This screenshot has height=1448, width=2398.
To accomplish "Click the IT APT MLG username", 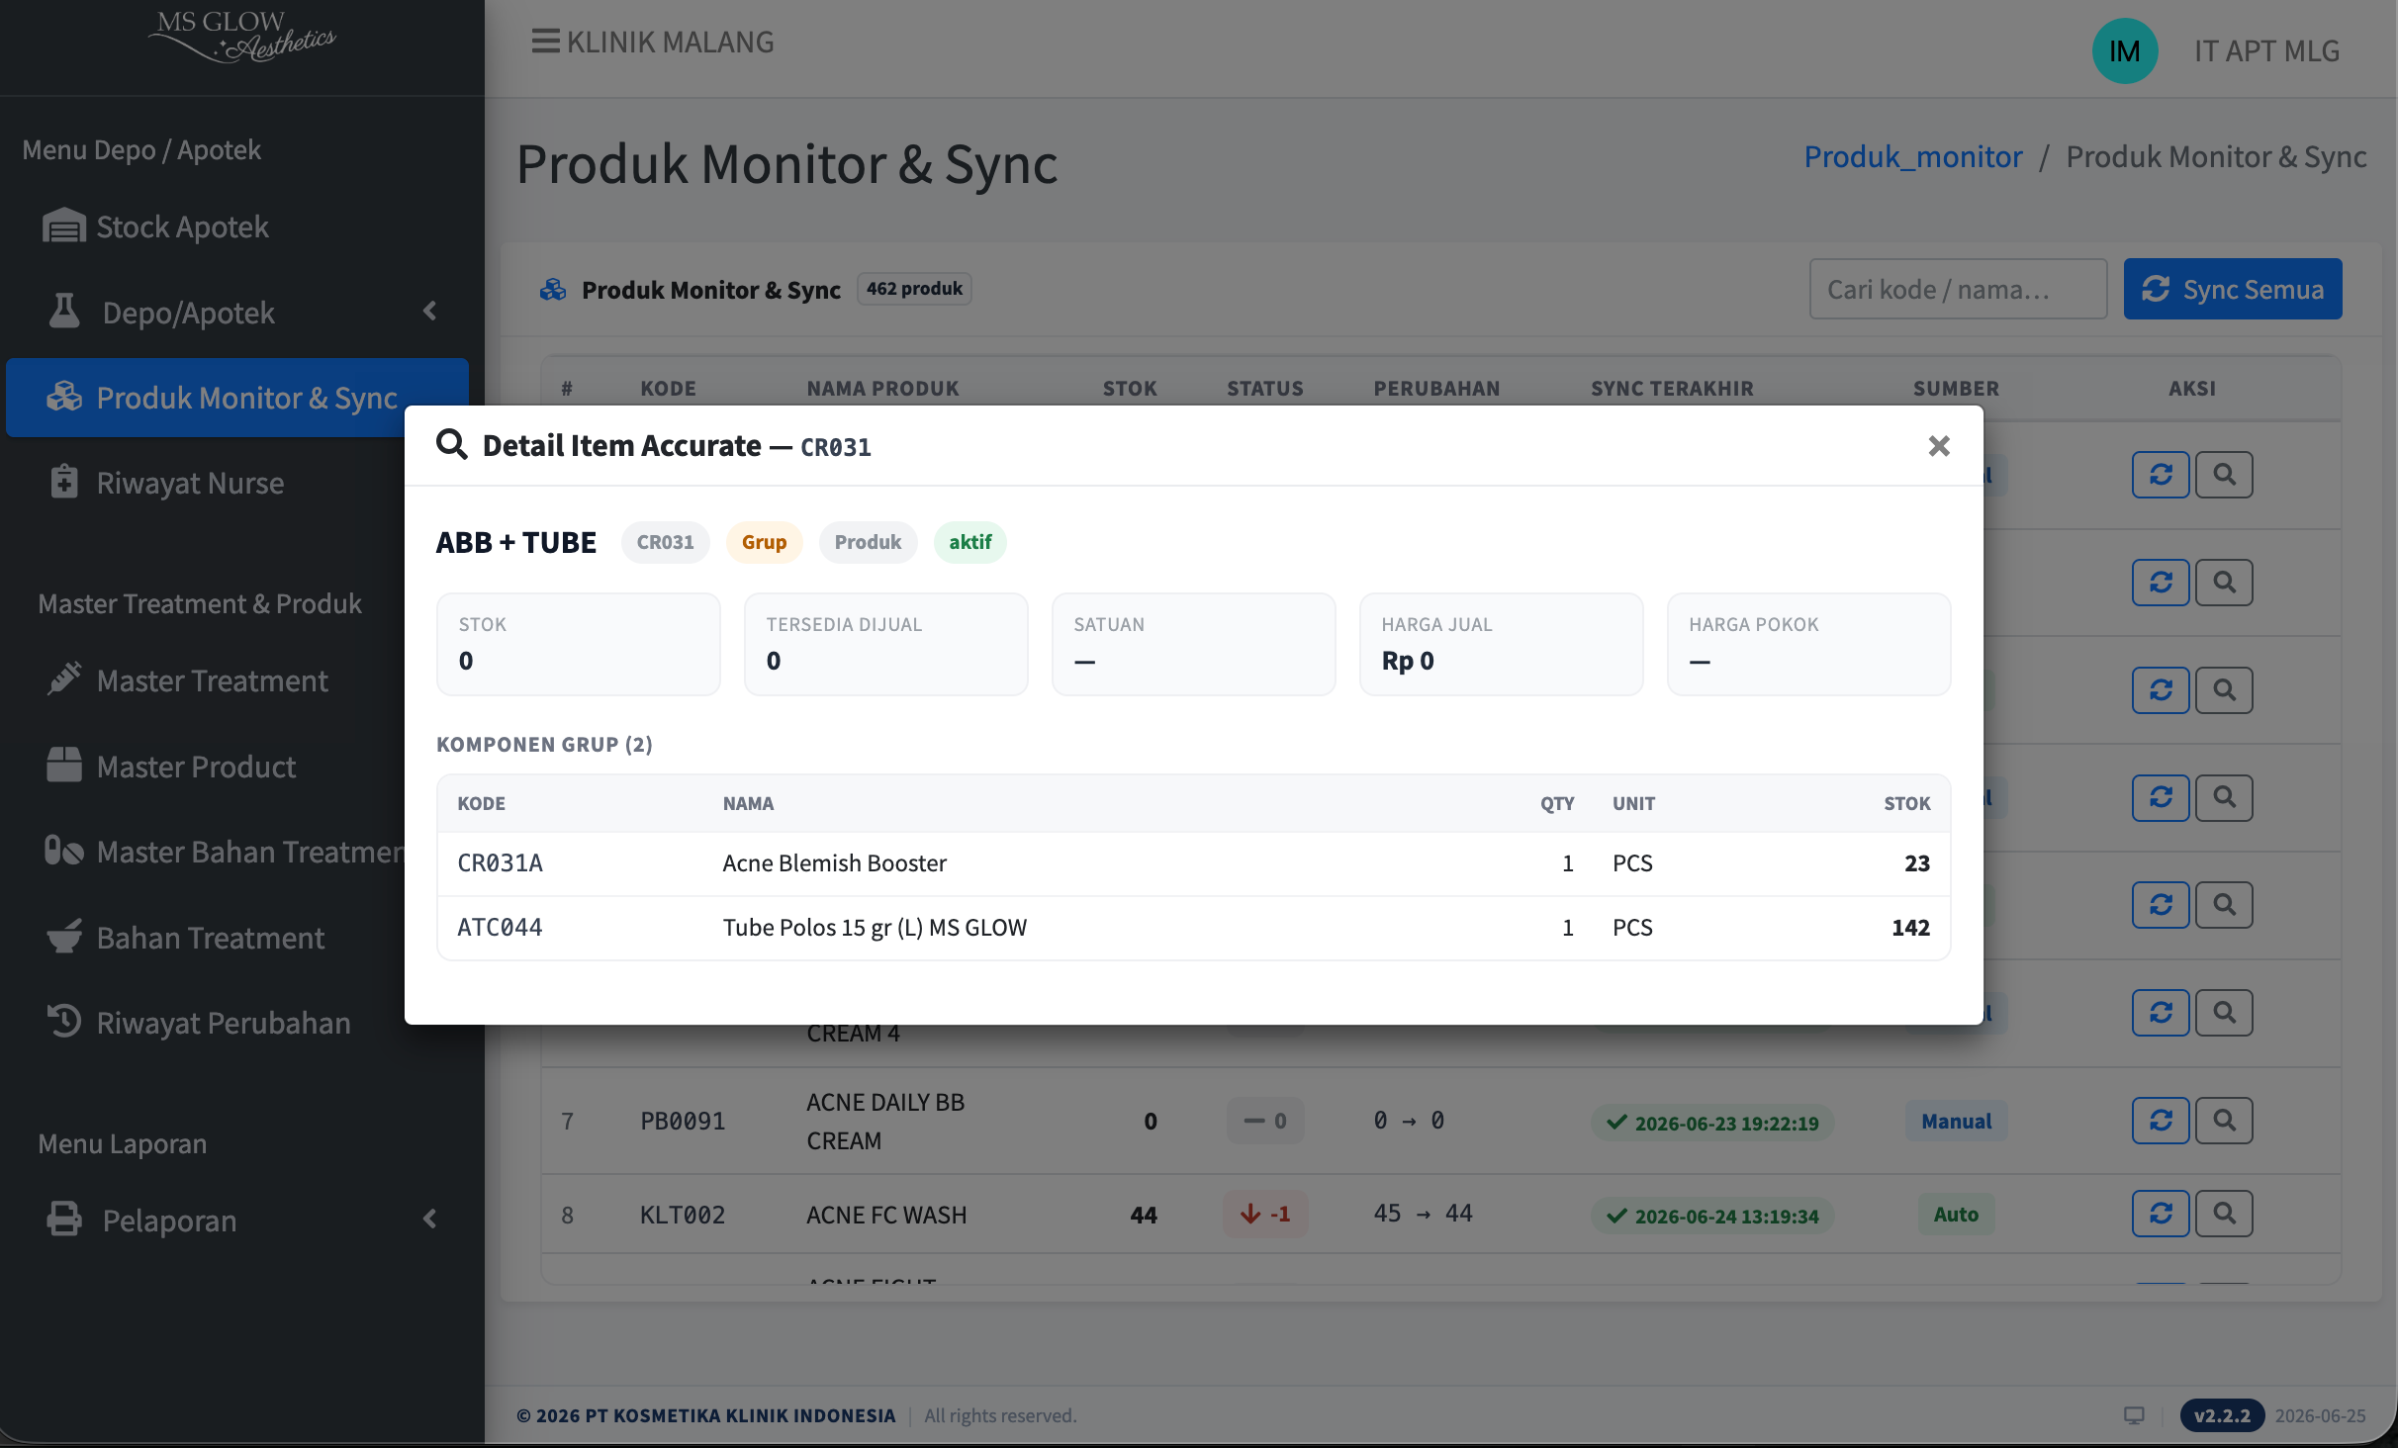I will pyautogui.click(x=2266, y=51).
